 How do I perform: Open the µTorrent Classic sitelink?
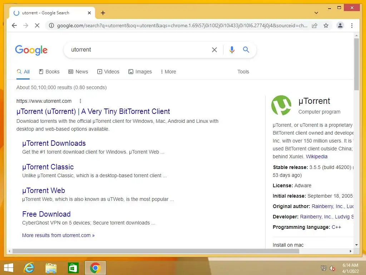pyautogui.click(x=48, y=167)
